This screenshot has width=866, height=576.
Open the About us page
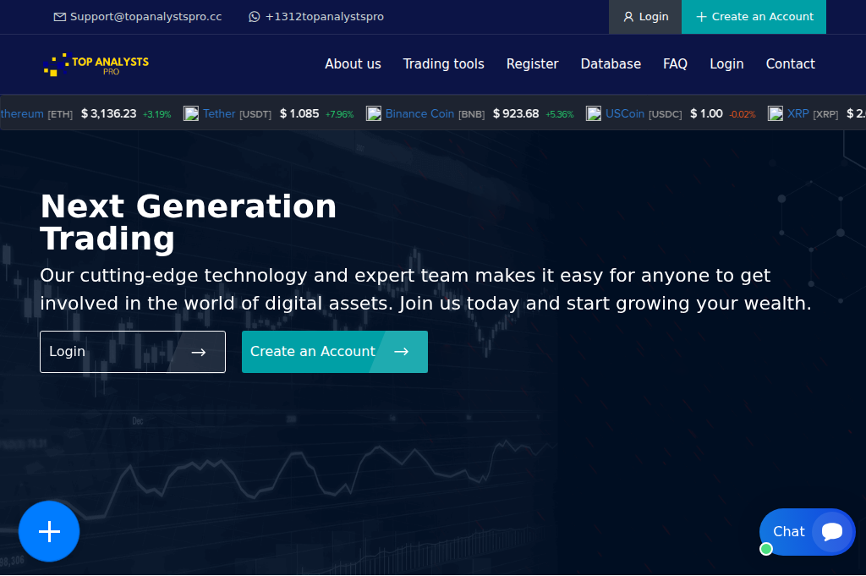[353, 63]
